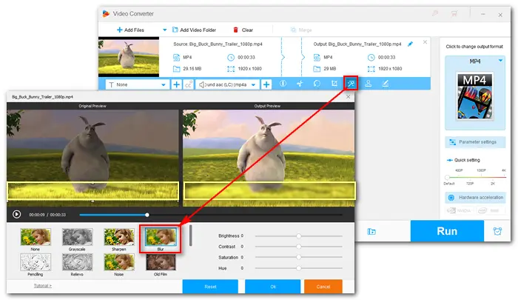Click the Original Preview pane

[x=92, y=158]
